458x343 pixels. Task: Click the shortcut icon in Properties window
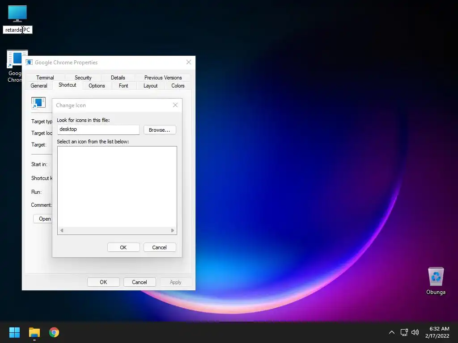point(38,103)
